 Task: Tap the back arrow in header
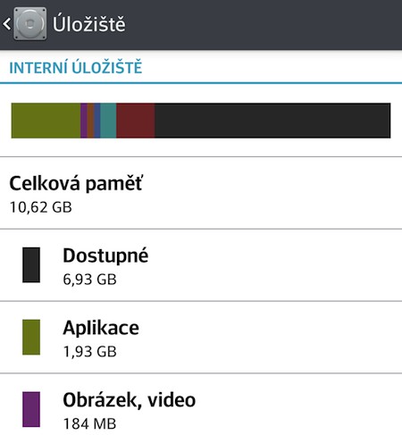7,24
